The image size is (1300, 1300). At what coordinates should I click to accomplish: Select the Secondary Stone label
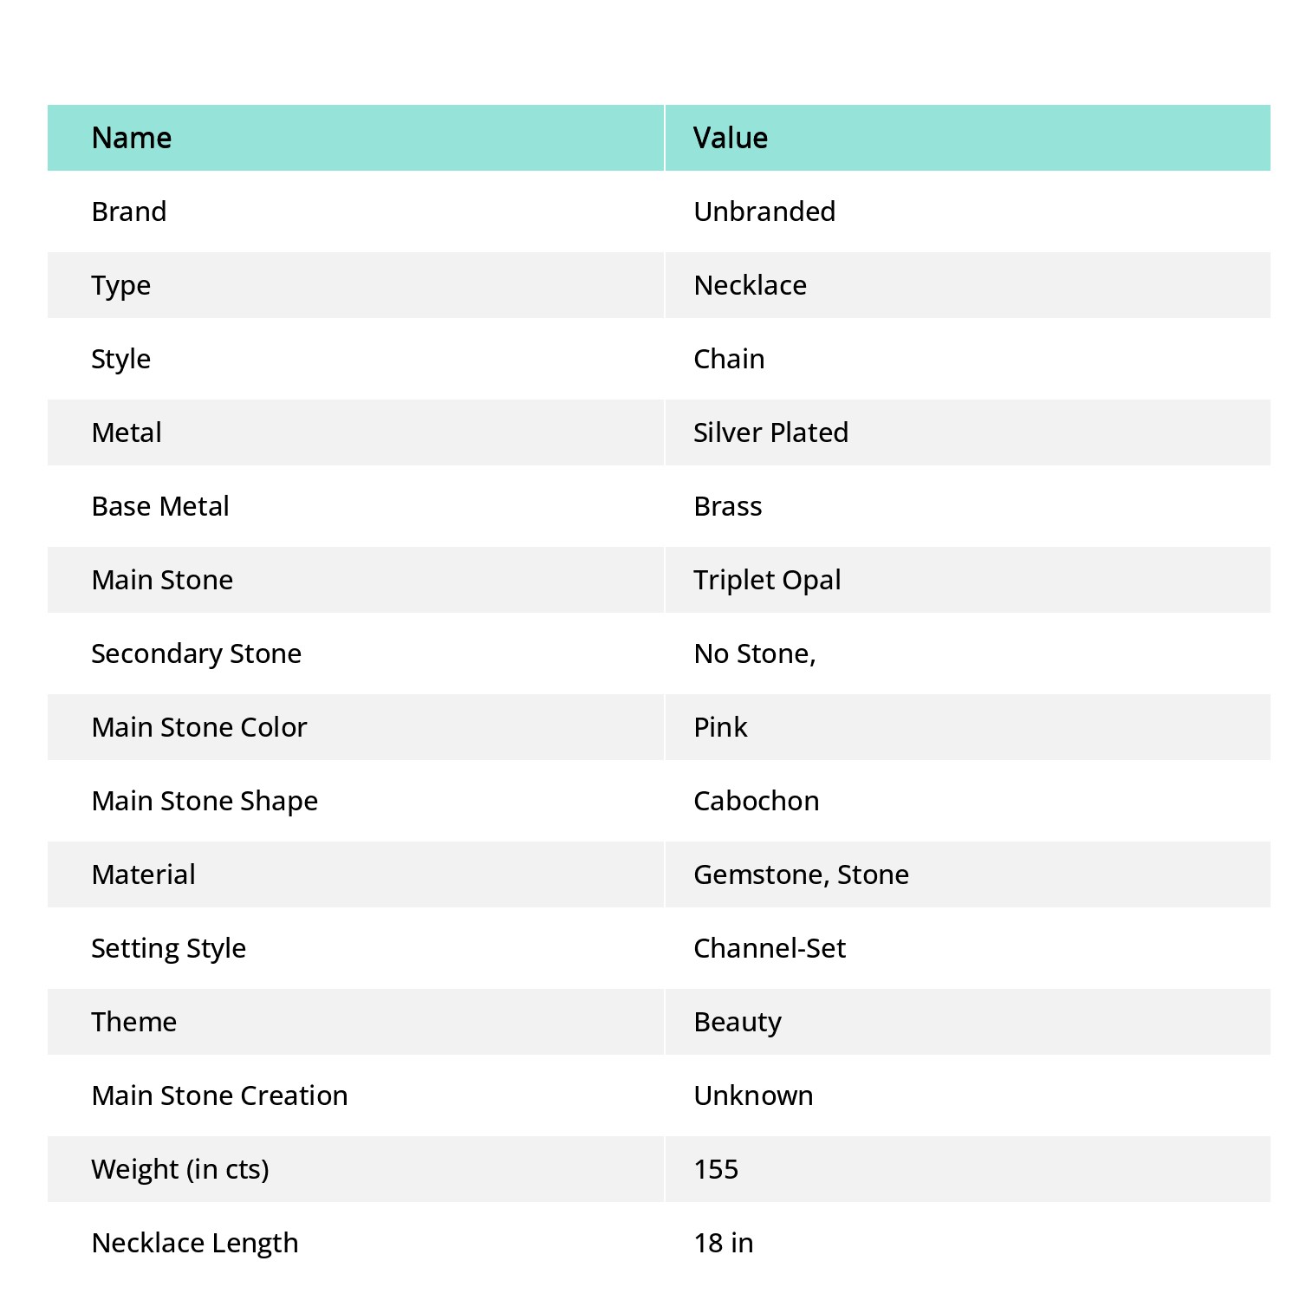197,653
